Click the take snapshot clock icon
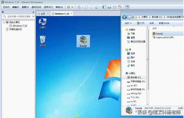This screenshot has width=184, height=118. tap(86, 7)
